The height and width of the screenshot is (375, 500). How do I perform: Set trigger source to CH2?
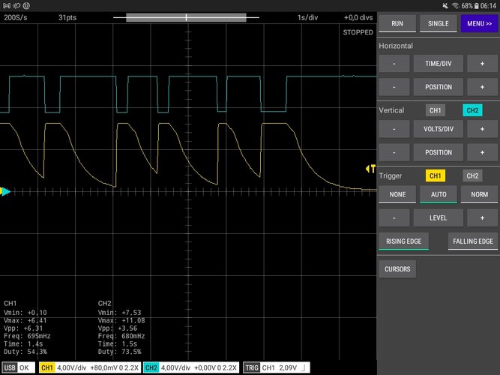point(472,175)
